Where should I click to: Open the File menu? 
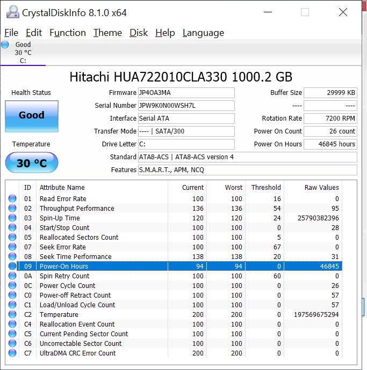point(11,33)
